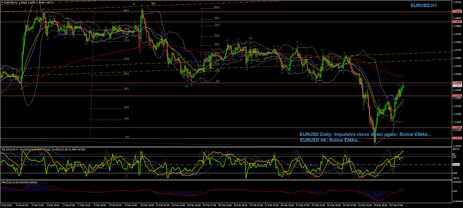
Task: Click the right Fibonacci 61.8 level label
Action: click(217, 36)
